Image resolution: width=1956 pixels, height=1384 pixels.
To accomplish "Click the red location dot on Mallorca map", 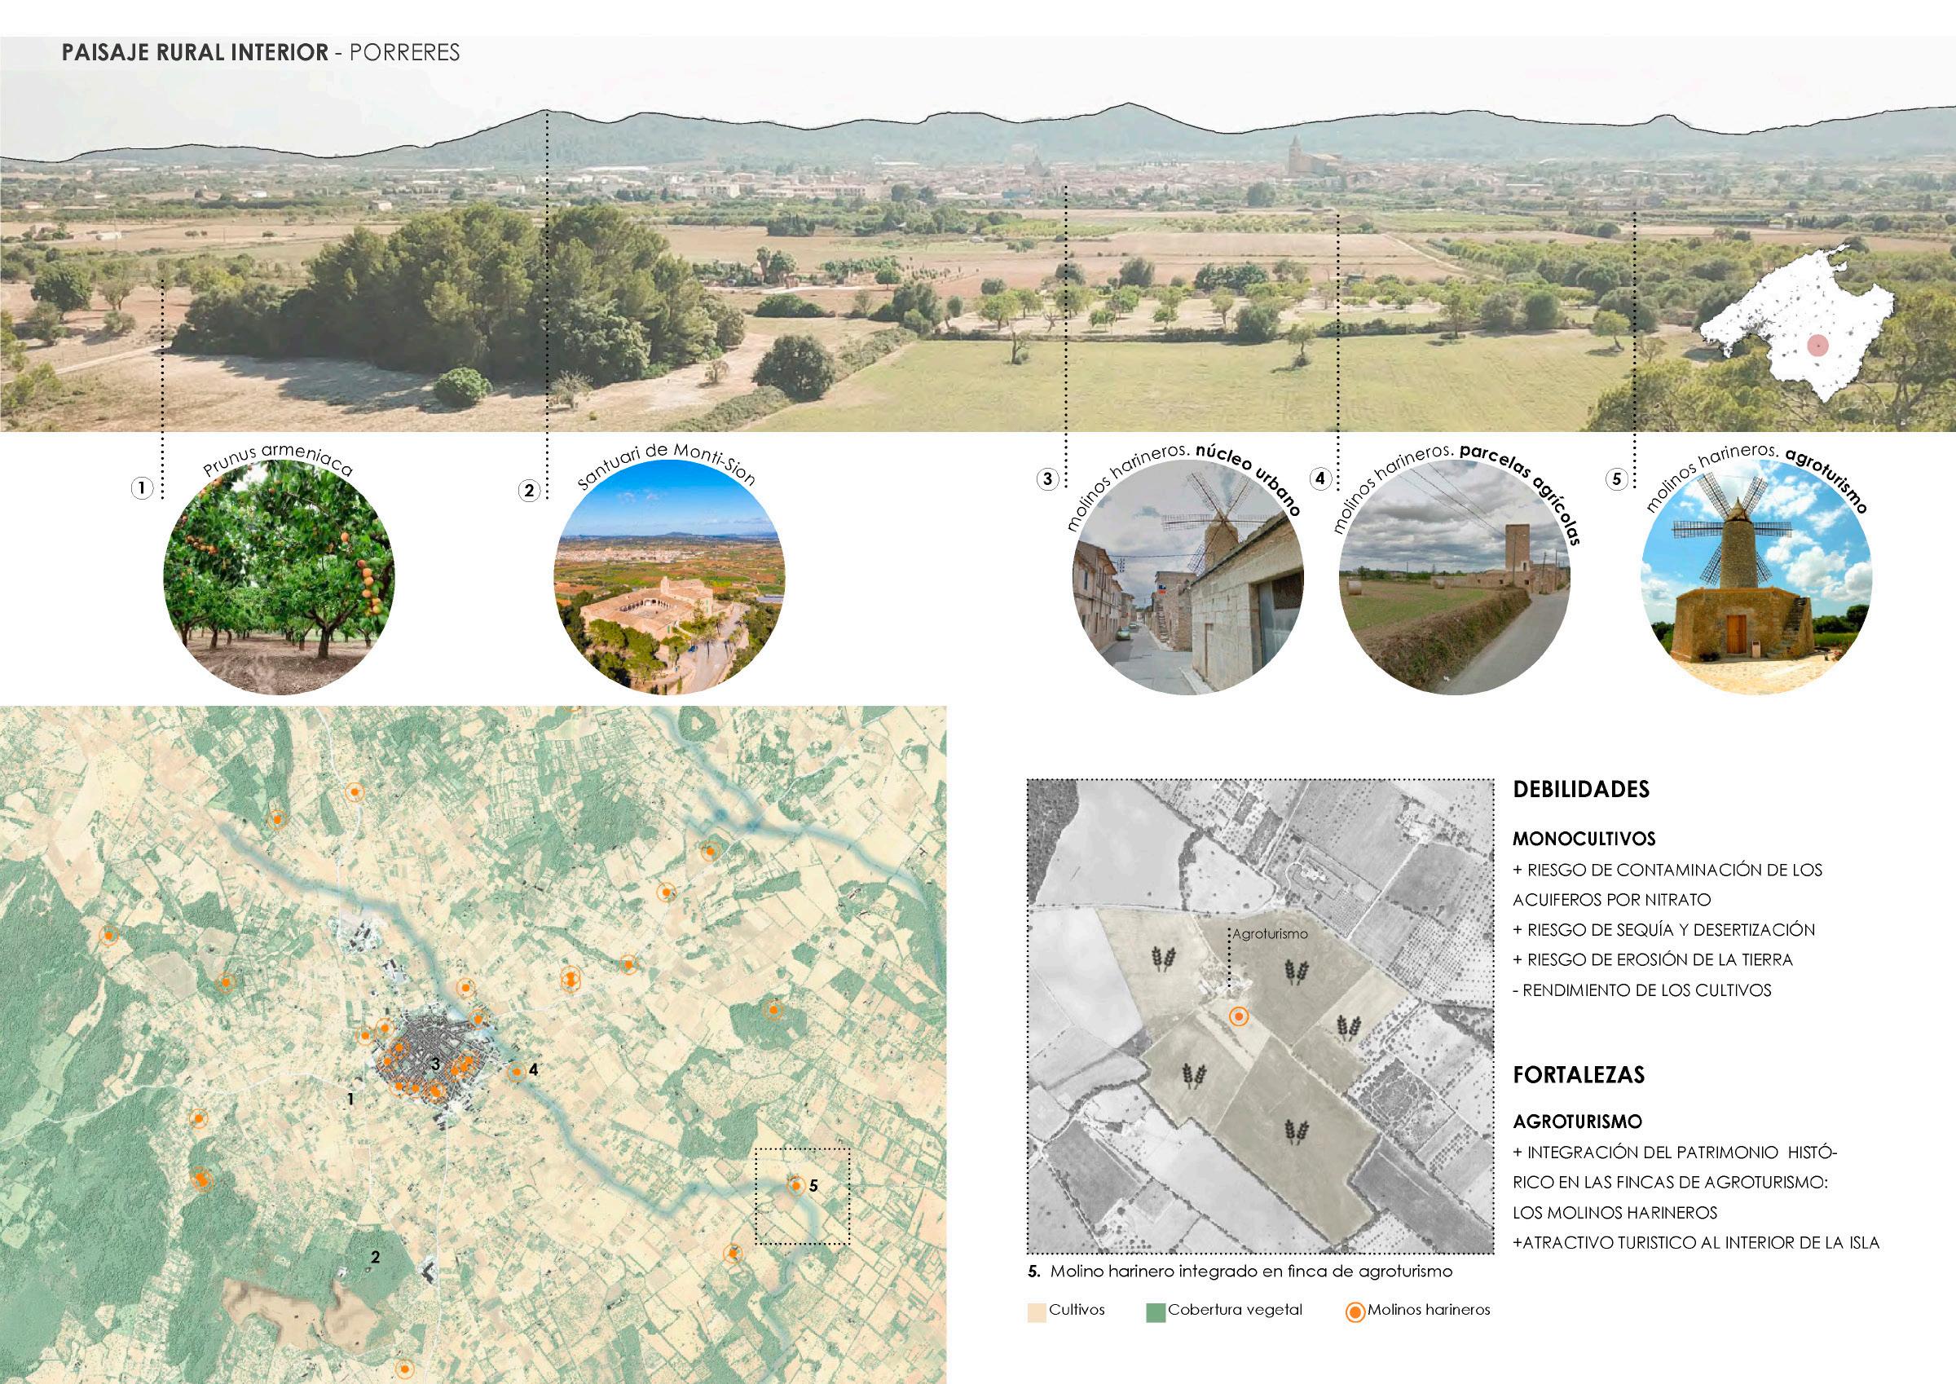I will pos(1817,346).
